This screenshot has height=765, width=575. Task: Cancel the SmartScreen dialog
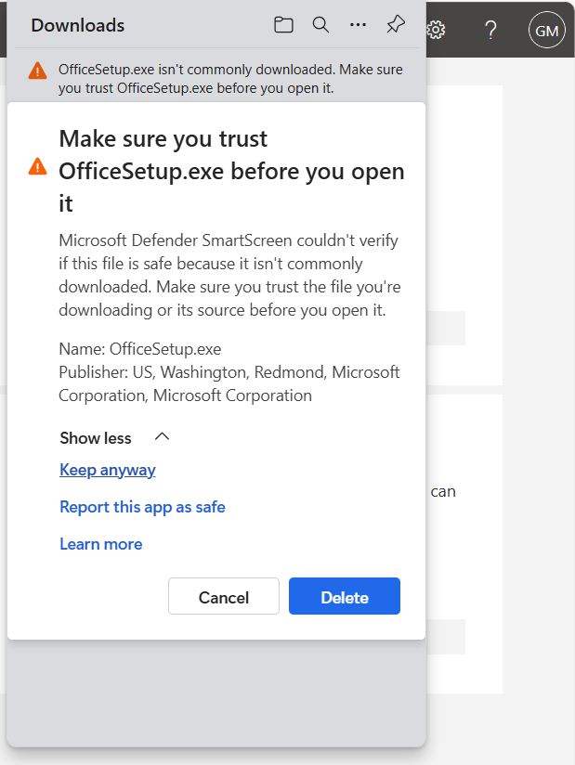pyautogui.click(x=224, y=596)
